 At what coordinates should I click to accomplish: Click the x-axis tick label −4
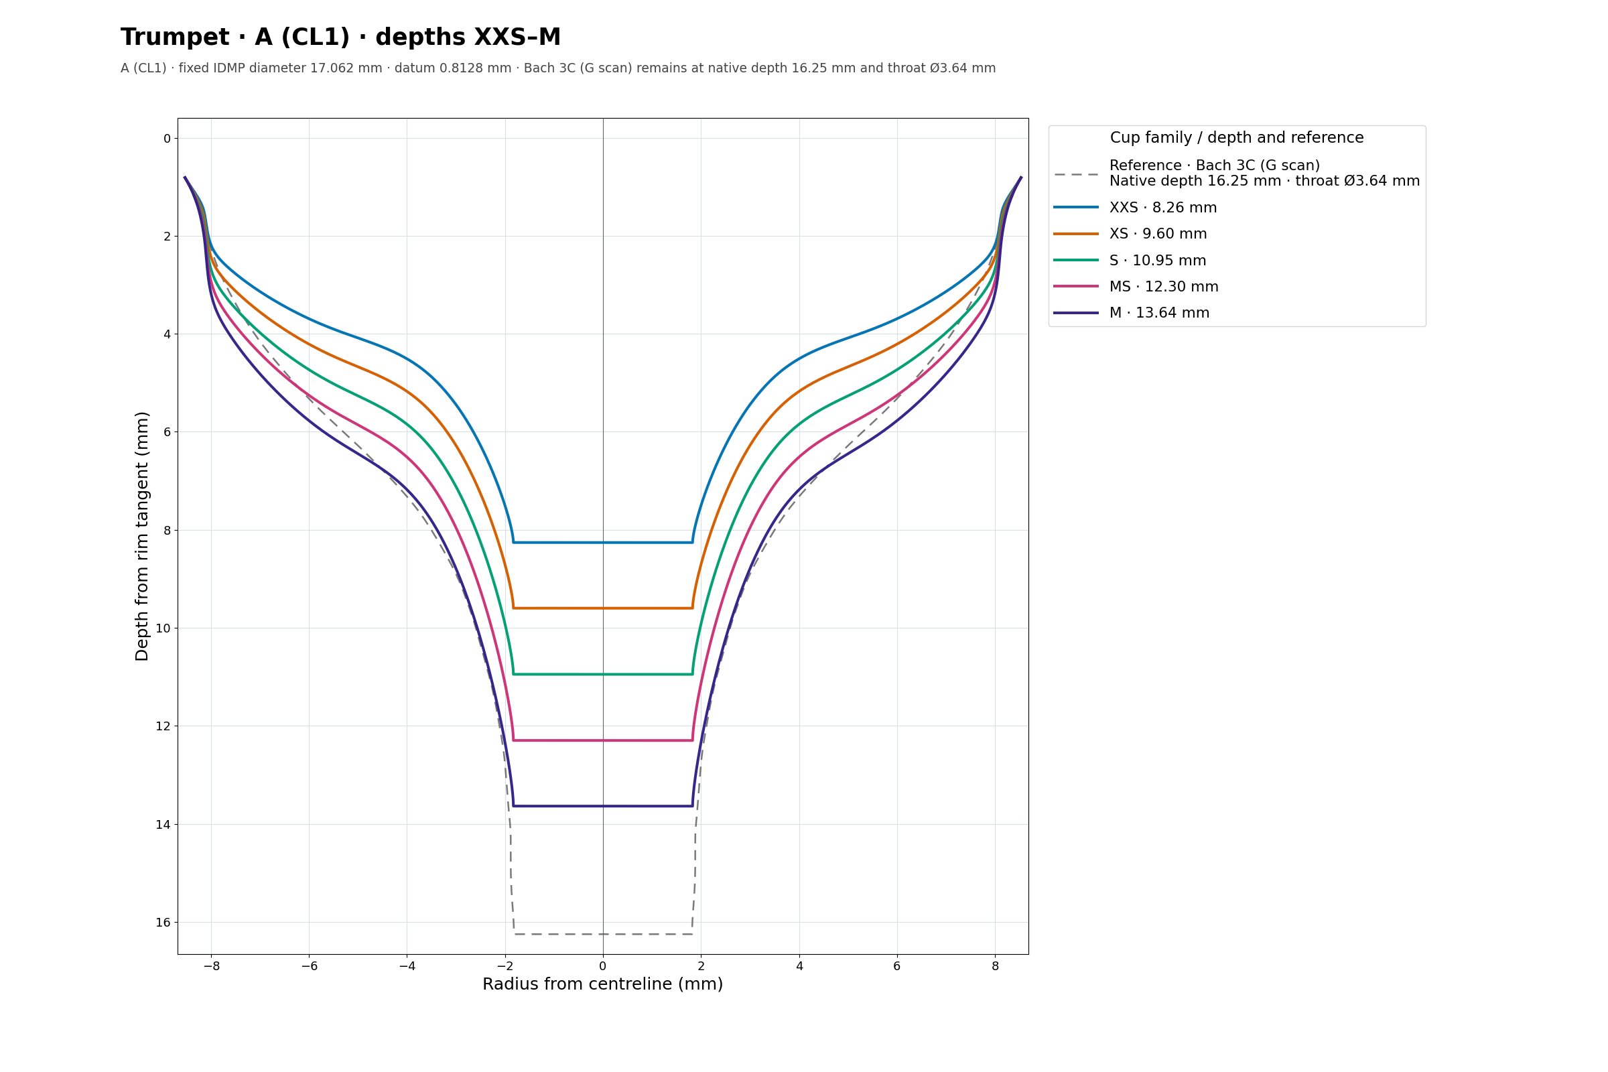407,966
